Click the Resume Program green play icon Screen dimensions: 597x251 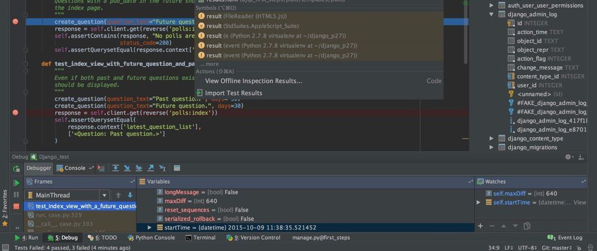[x=16, y=182]
